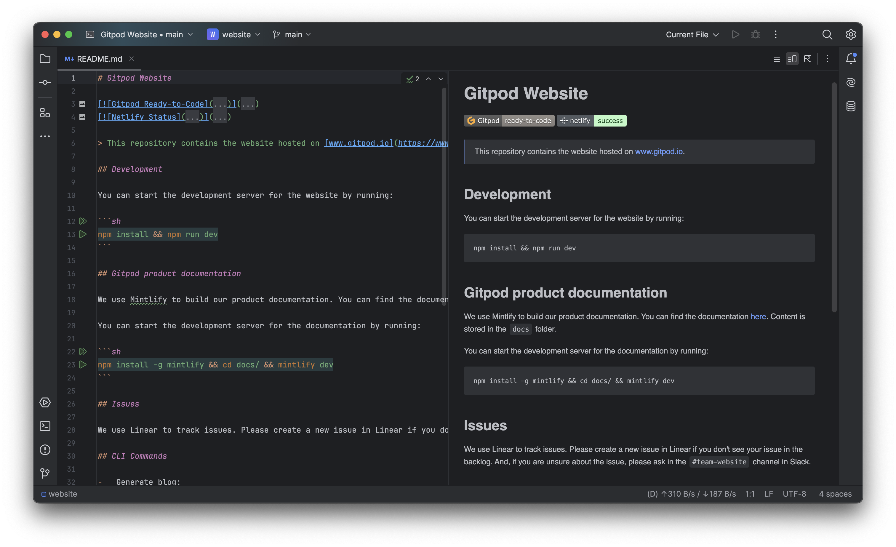Open the Database tool window
The width and height of the screenshot is (896, 547).
click(851, 106)
